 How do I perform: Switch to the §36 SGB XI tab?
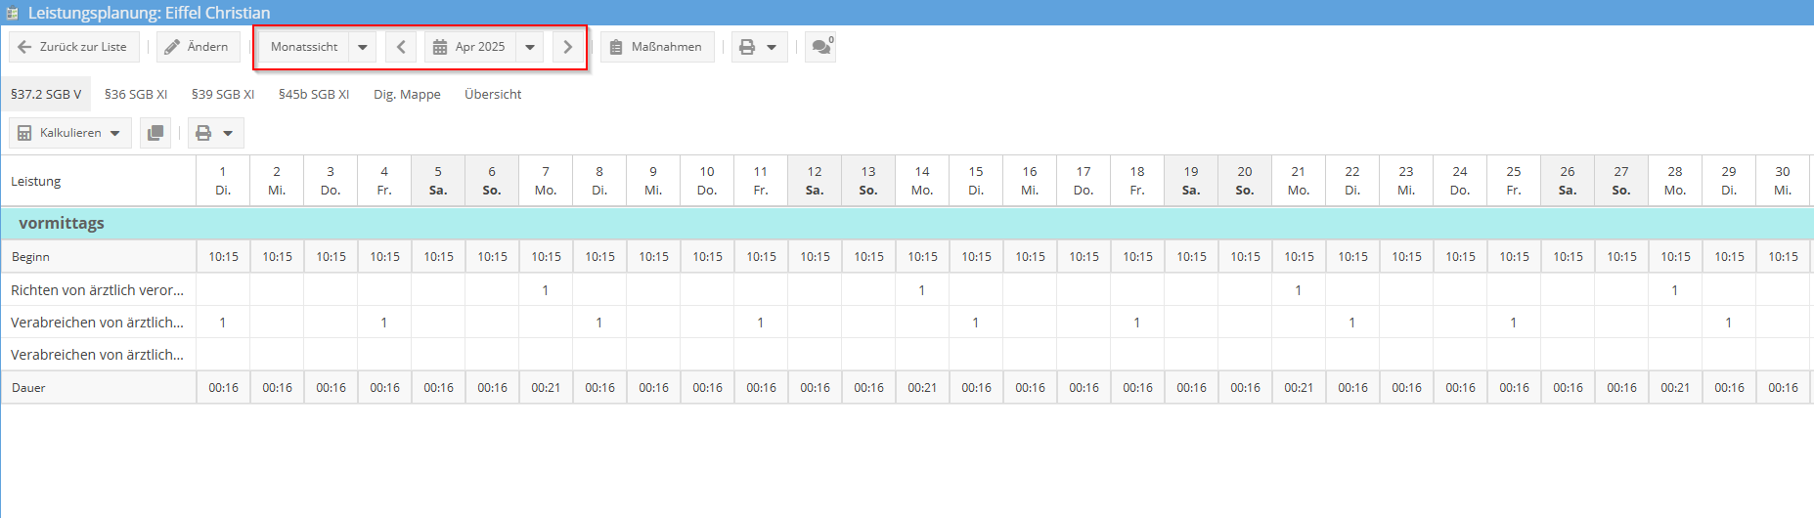[136, 95]
